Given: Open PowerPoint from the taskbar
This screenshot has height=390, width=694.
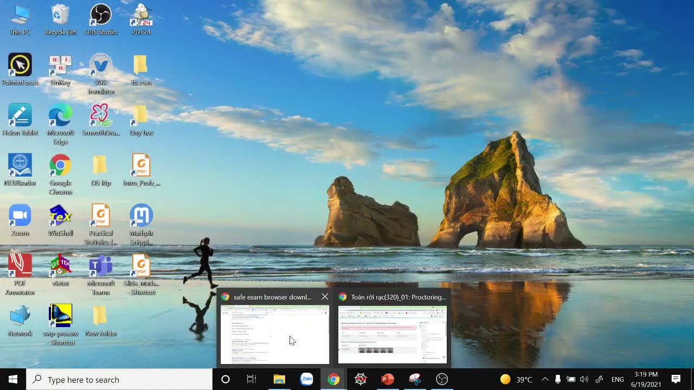Looking at the screenshot, I should coord(388,379).
